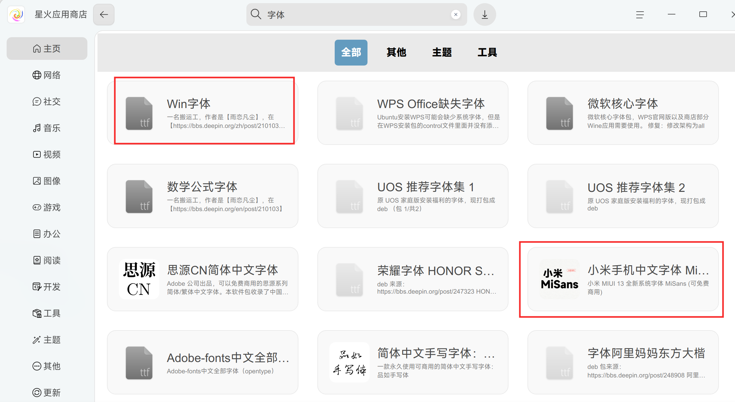
Task: Open the 数学公式字体 app card
Action: [x=203, y=196]
